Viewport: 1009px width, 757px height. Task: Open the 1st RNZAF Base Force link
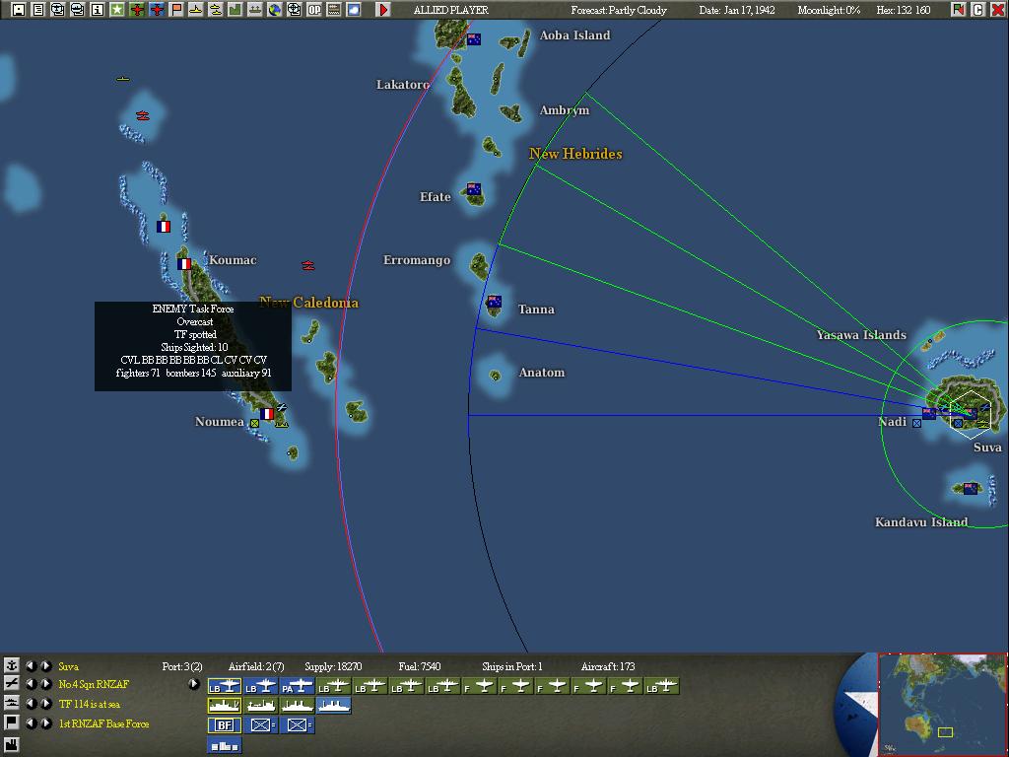(x=103, y=723)
